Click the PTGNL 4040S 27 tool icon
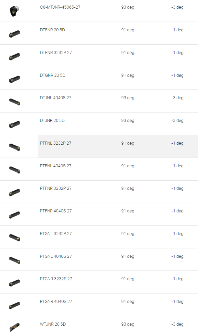 click(15, 260)
